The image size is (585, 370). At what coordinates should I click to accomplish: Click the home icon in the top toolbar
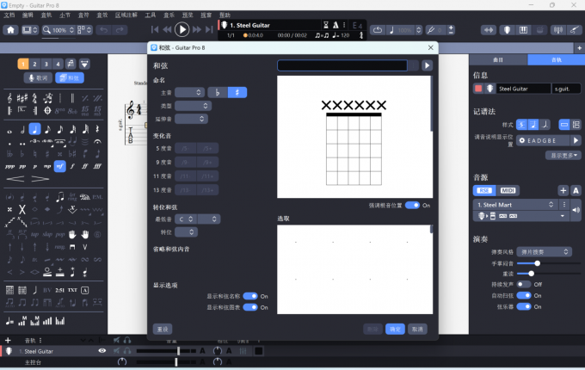(11, 30)
